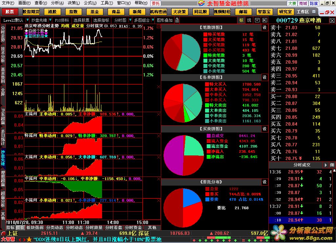Open 设 settings for 买卖饼图
The width and height of the screenshot is (336, 243).
point(264,129)
